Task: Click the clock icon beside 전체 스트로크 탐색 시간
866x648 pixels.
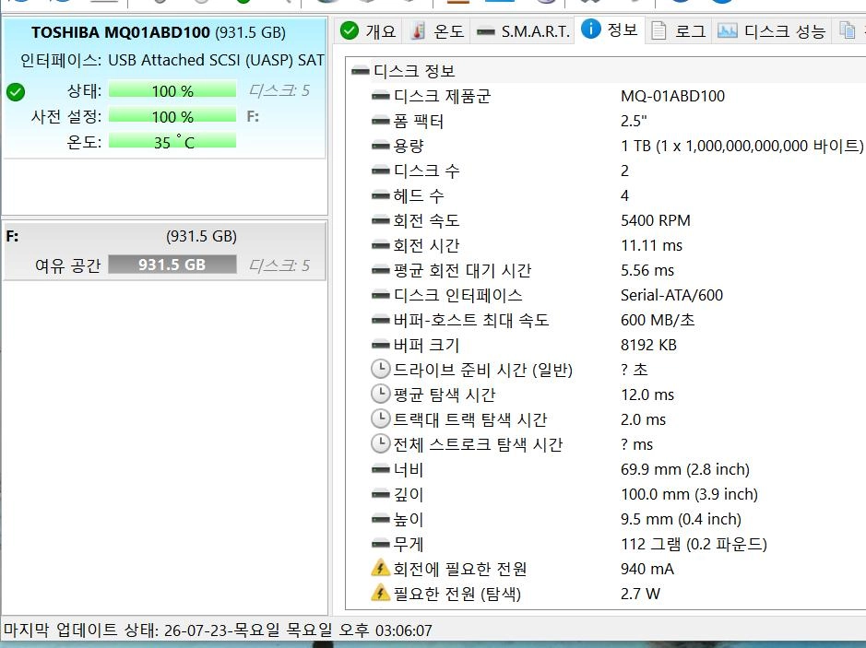Action: 380,443
